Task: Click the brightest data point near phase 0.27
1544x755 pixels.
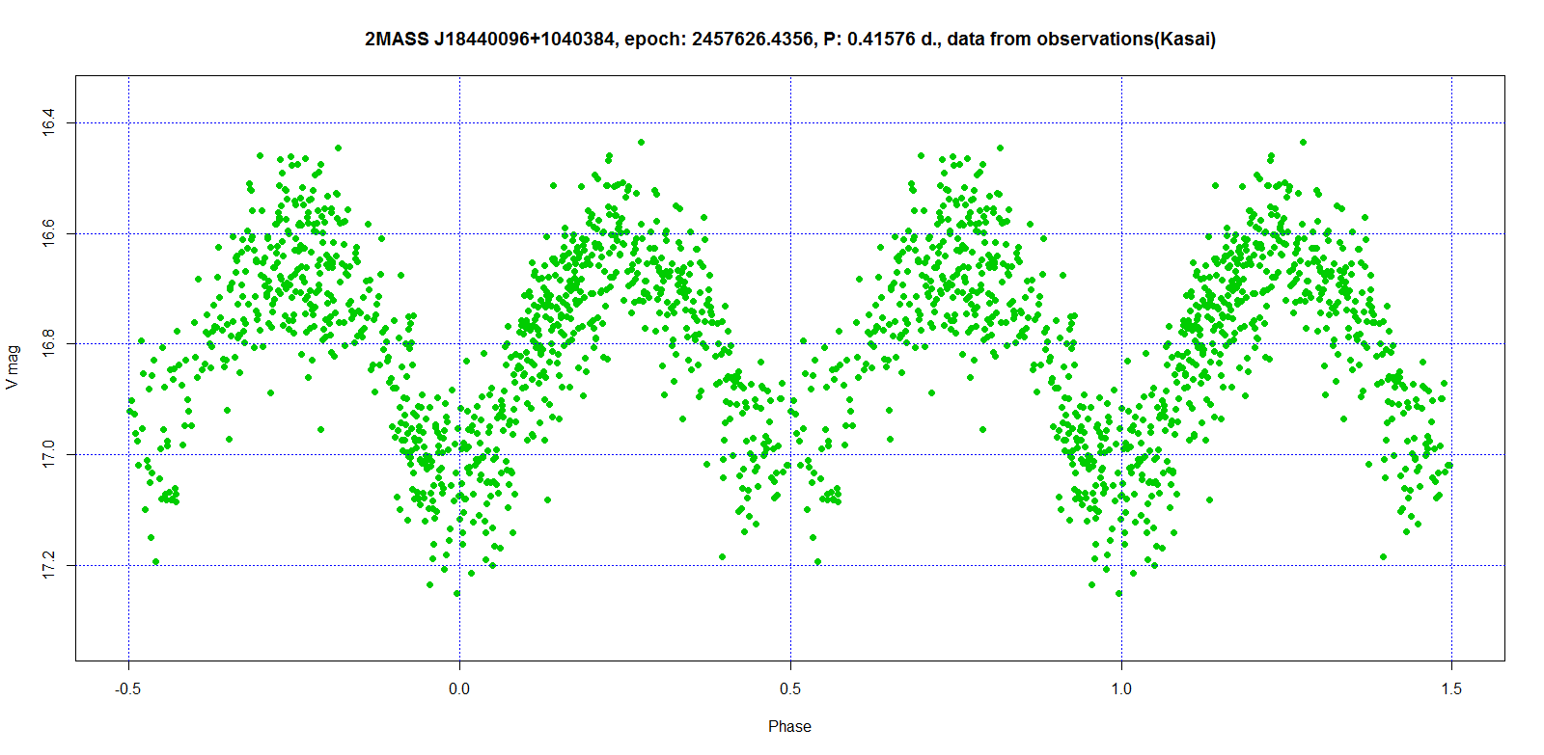Action: (641, 142)
